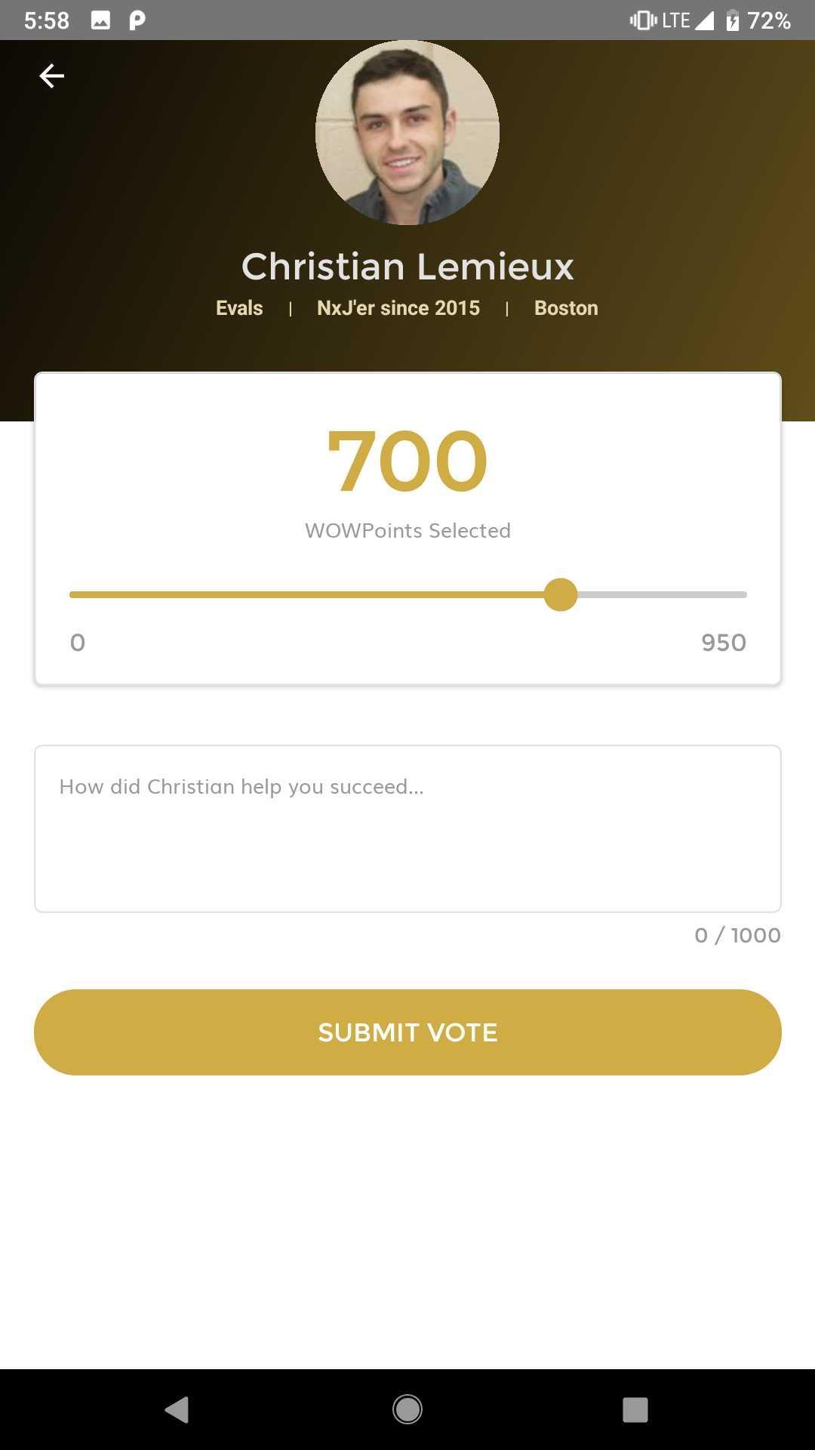Screen dimensions: 815x1450
Task: Tap the image notification icon in status bar
Action: tap(100, 20)
